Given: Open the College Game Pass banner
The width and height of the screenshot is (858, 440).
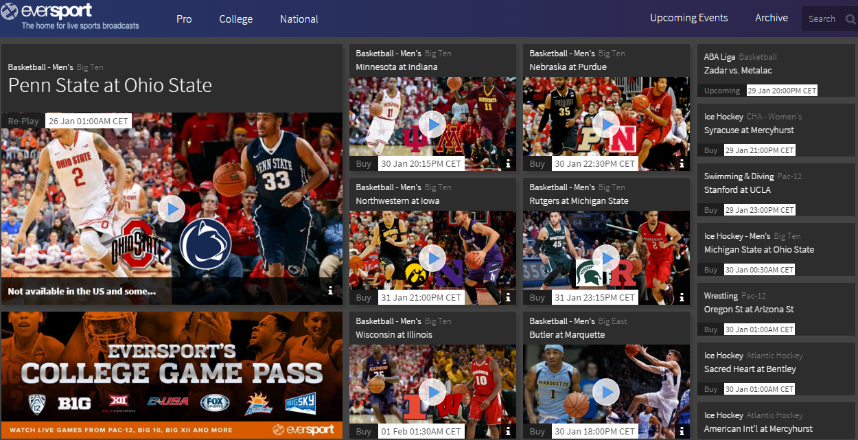Looking at the screenshot, I should point(172,375).
